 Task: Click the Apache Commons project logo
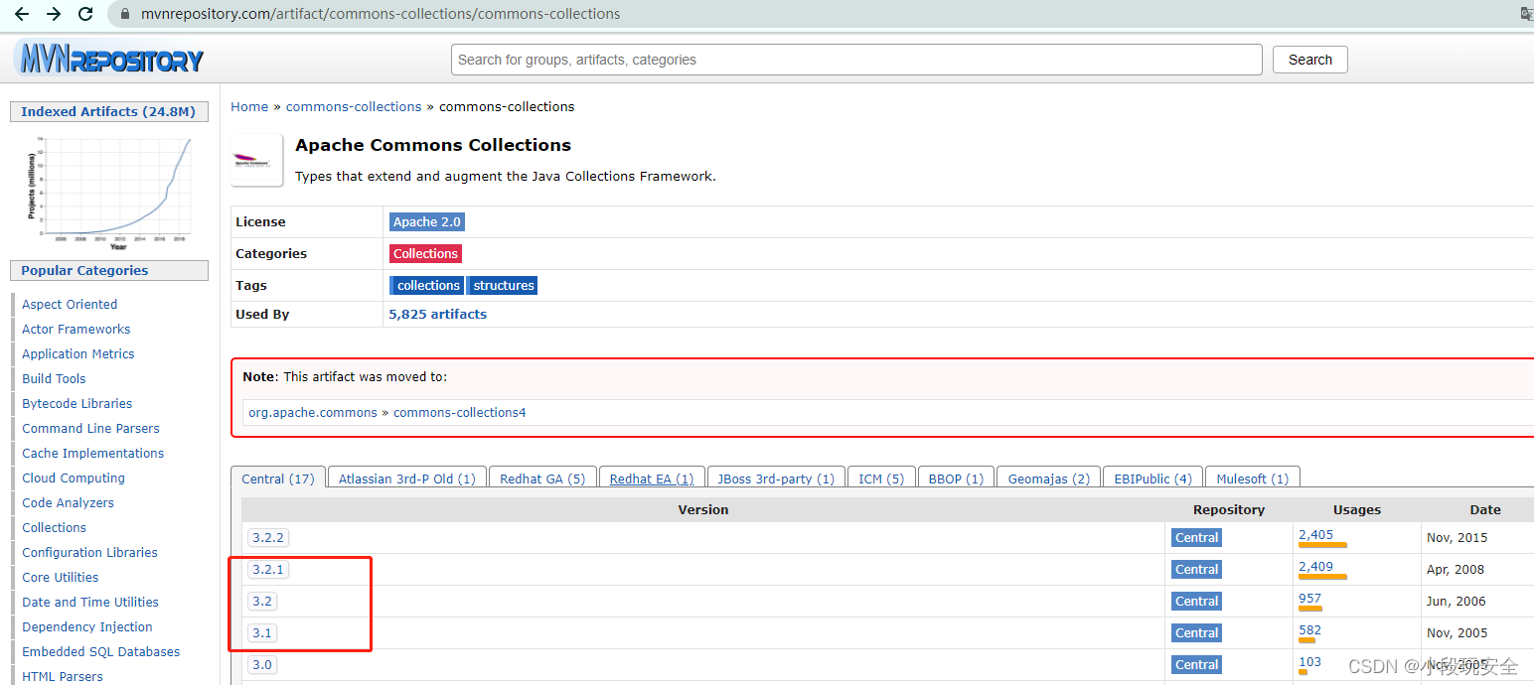pyautogui.click(x=257, y=159)
